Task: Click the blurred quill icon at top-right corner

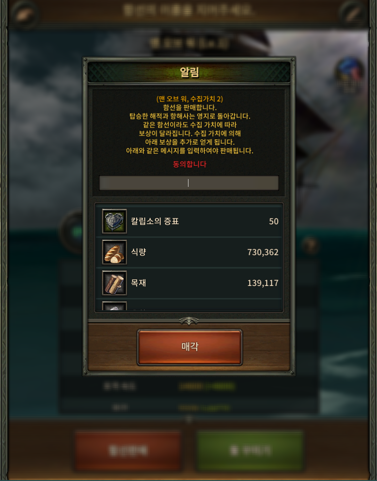Action: (x=353, y=13)
